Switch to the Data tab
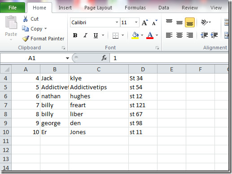Screen dimensions: 232x174 [164, 8]
